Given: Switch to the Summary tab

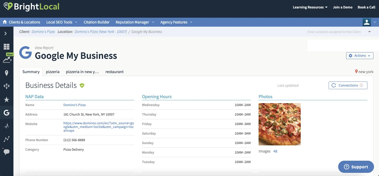Looking at the screenshot, I should [31, 72].
